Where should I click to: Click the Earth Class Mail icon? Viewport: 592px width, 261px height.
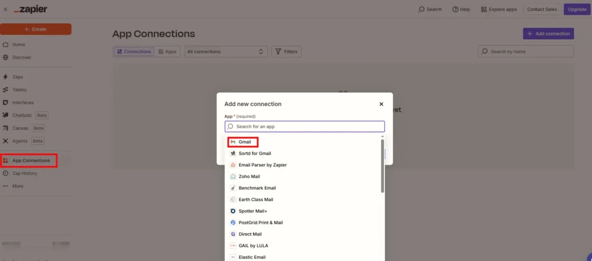pos(233,200)
